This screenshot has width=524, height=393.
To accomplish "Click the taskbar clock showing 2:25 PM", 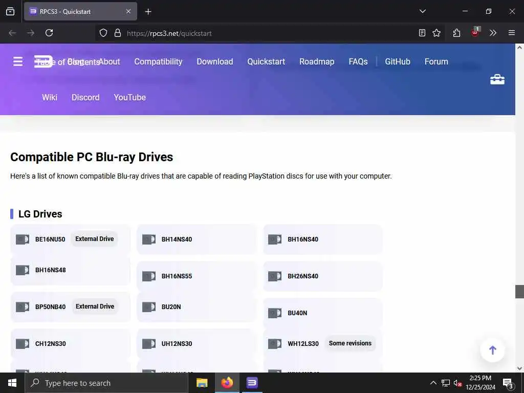I will click(x=480, y=383).
